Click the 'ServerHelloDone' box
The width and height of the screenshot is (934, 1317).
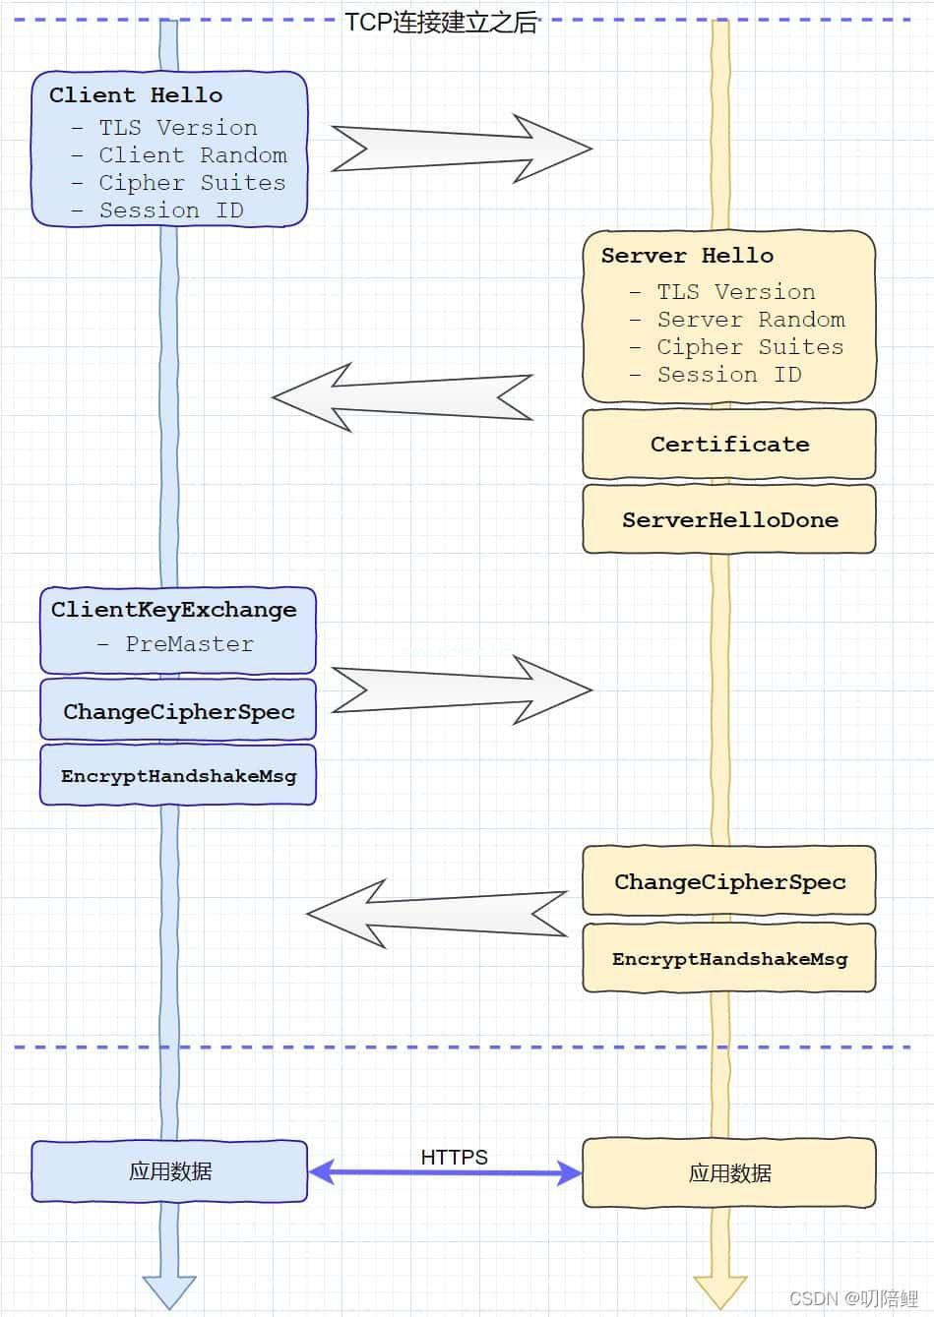pos(729,519)
